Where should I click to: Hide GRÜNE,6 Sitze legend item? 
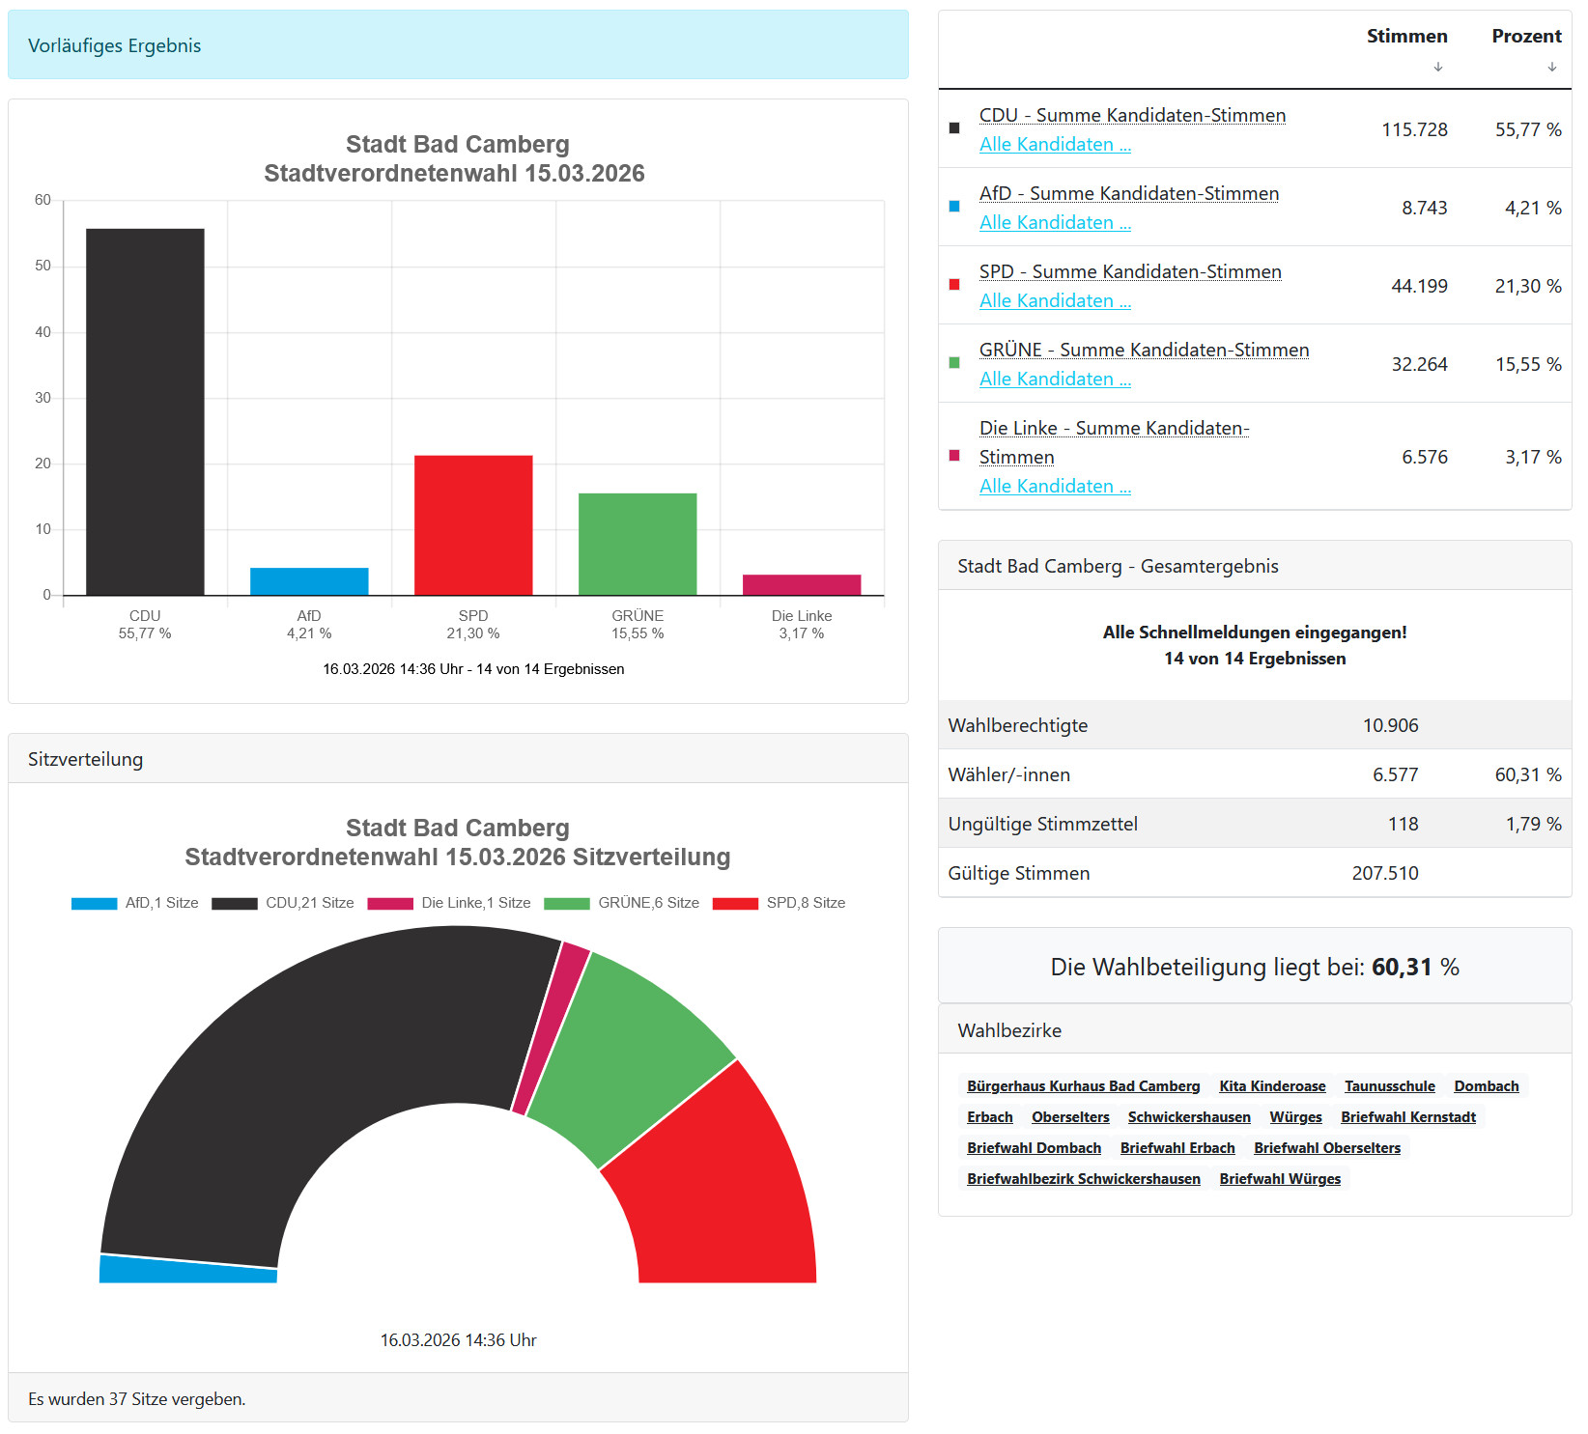pyautogui.click(x=622, y=903)
